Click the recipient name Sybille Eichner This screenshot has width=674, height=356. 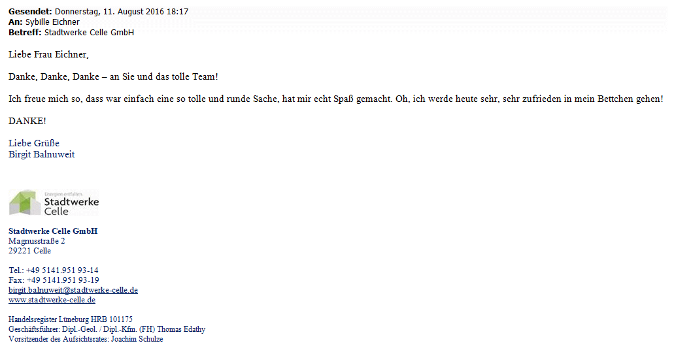[52, 22]
